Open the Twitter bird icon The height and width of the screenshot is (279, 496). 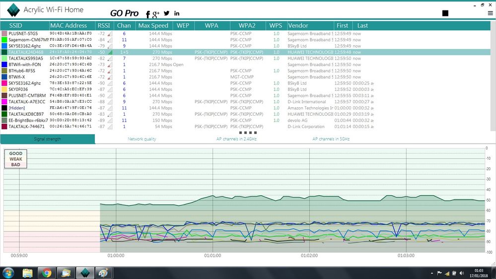(167, 13)
